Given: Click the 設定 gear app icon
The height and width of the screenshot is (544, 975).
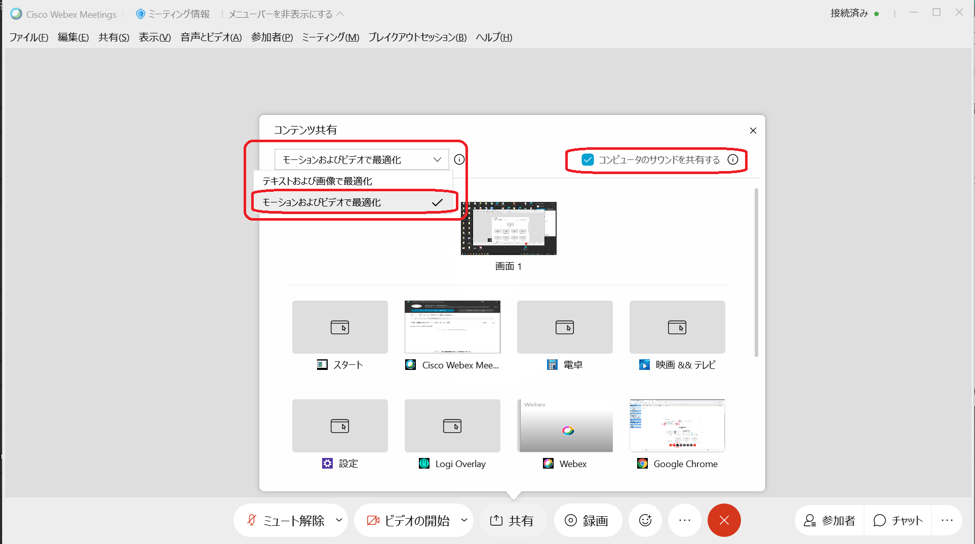Looking at the screenshot, I should coord(328,464).
